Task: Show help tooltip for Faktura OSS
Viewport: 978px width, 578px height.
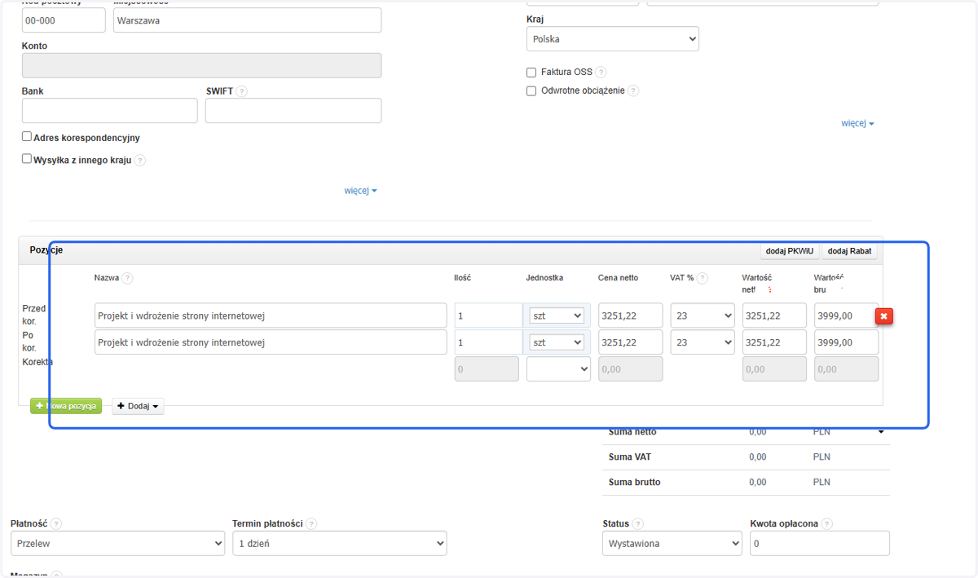Action: [x=601, y=72]
